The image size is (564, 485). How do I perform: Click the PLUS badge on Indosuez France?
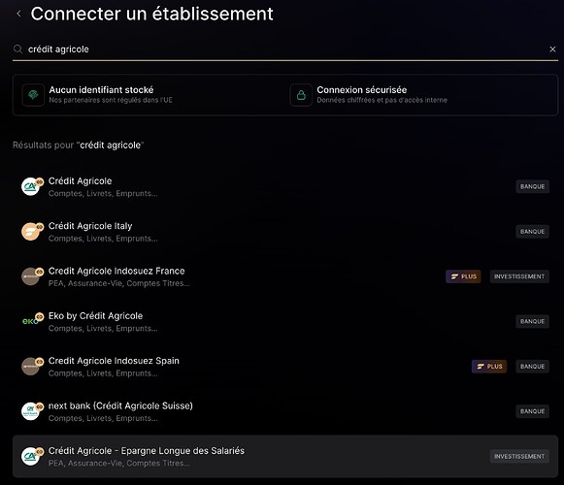(x=463, y=276)
